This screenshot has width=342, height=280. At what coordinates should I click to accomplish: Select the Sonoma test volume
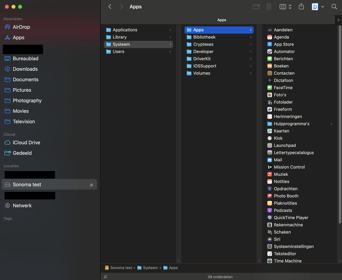pos(49,185)
